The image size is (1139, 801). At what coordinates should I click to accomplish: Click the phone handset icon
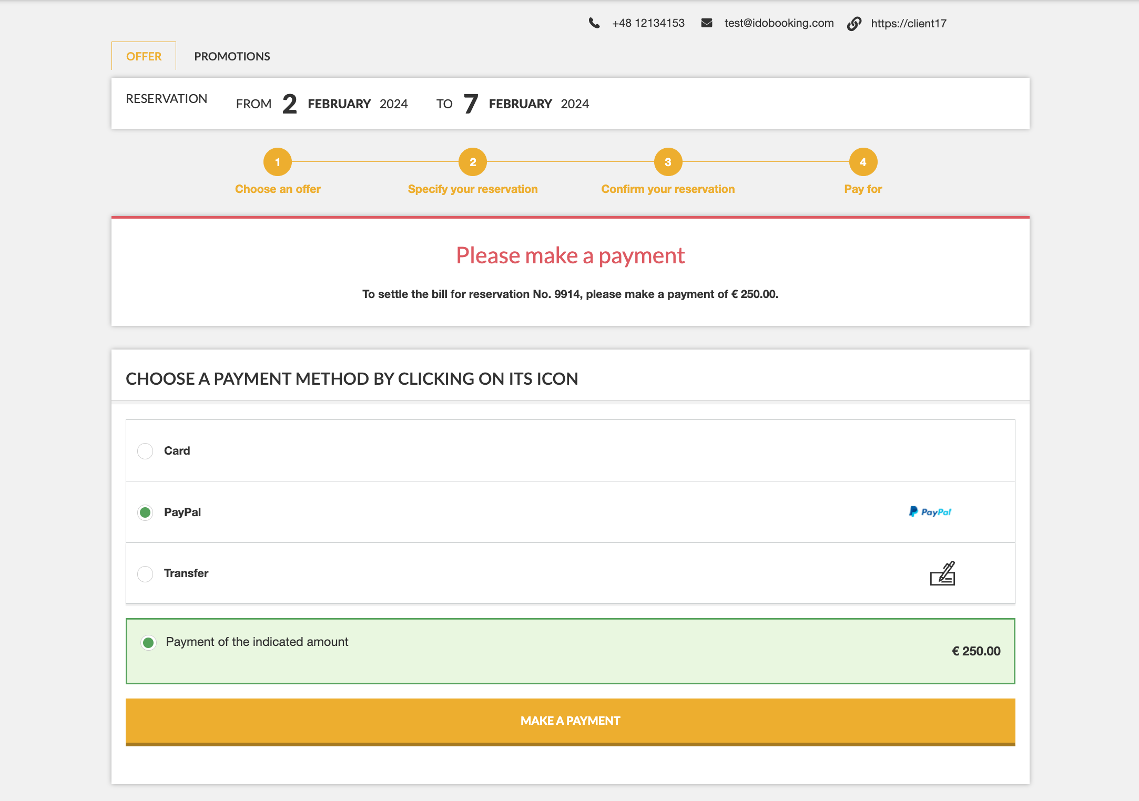(594, 23)
